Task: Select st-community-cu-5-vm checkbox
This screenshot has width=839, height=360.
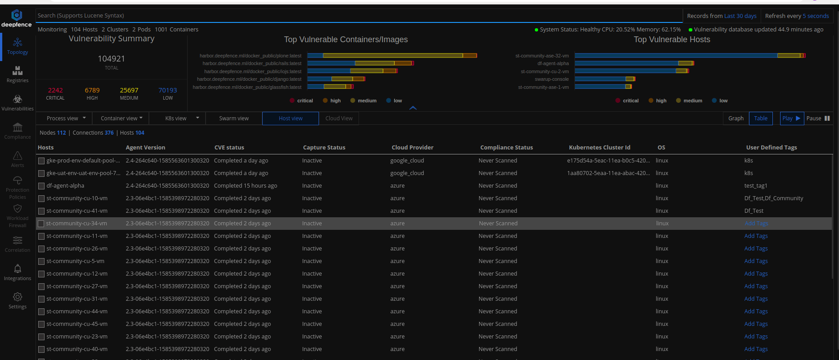Action: [x=41, y=261]
